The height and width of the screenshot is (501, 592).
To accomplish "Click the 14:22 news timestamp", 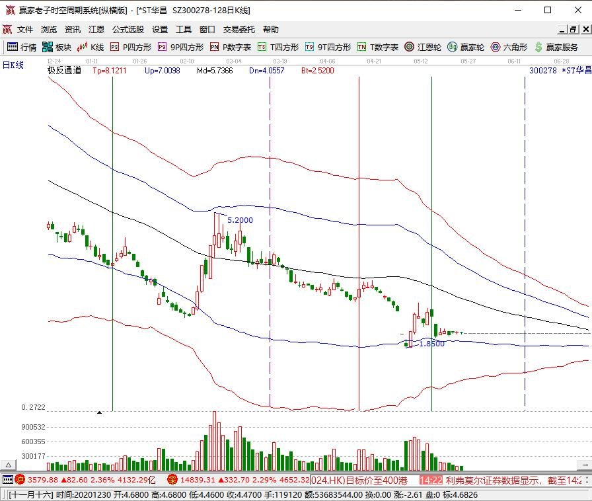I will [431, 481].
